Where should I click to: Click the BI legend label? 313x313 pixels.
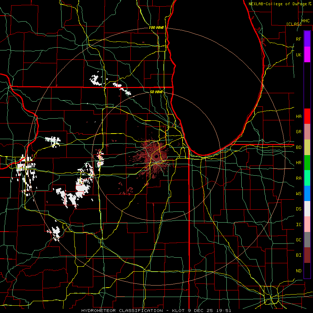(298, 255)
